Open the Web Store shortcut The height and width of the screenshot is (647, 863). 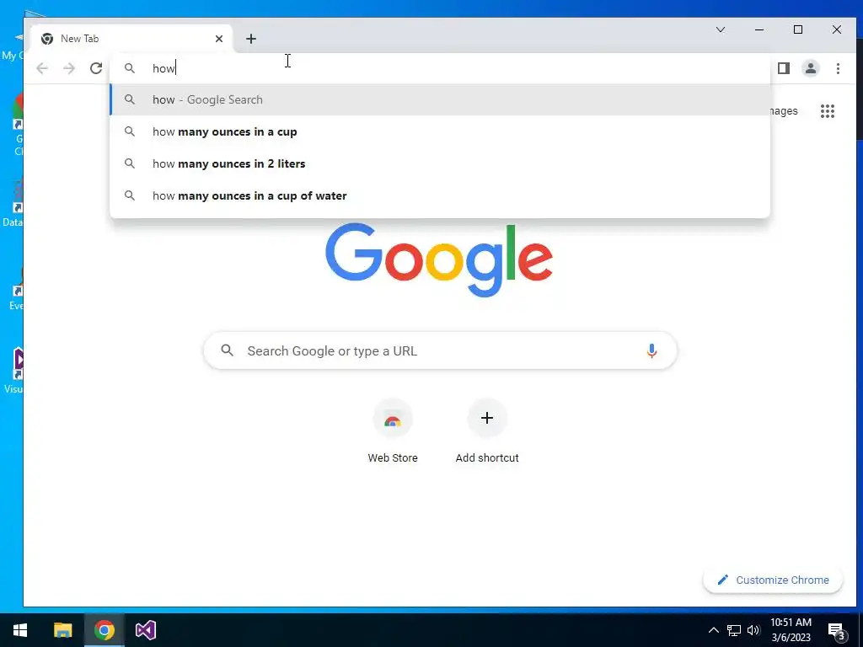tap(393, 432)
